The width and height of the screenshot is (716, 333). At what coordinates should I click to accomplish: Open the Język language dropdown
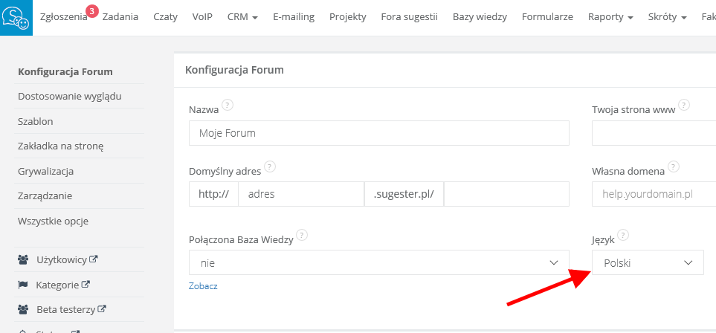647,262
